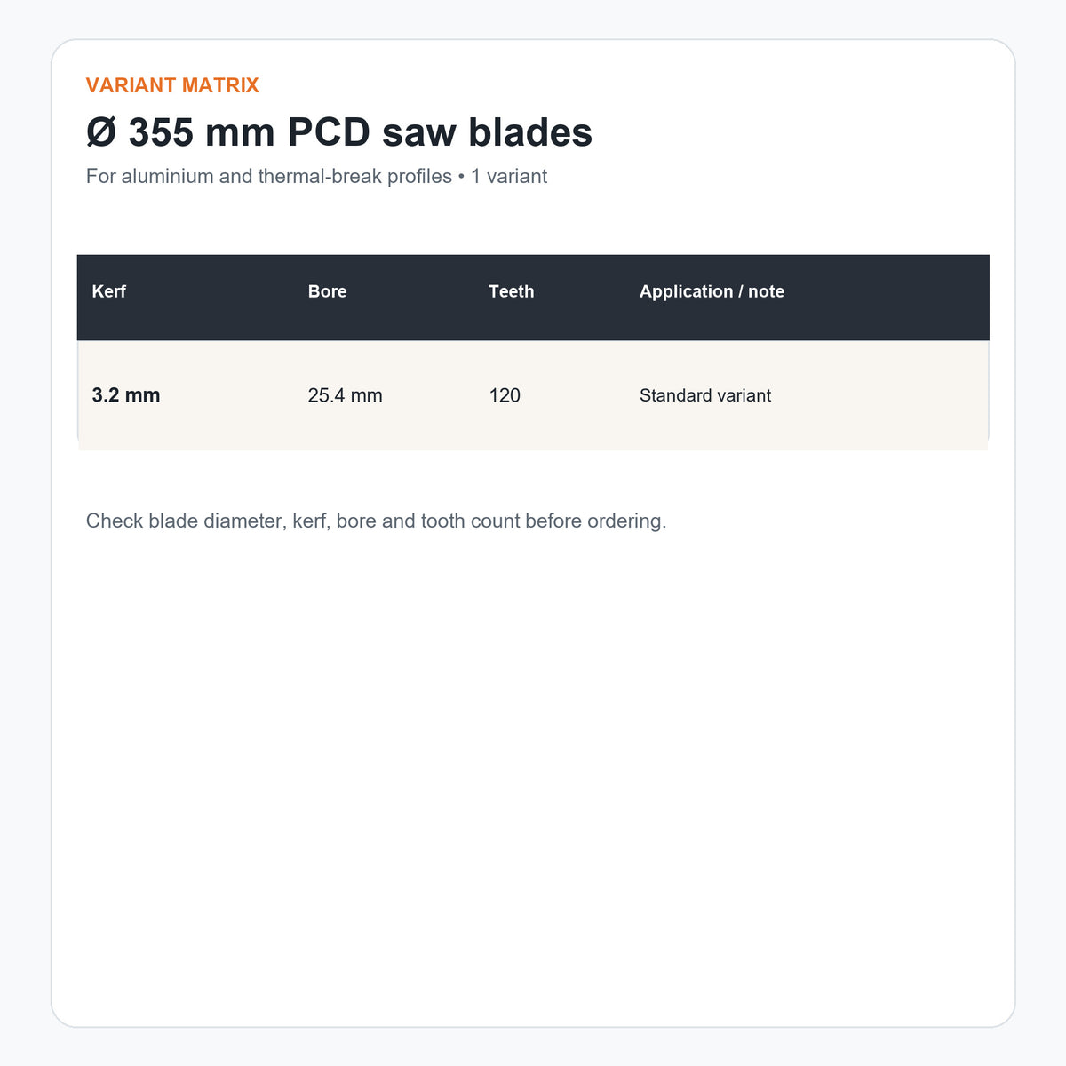Select the Teeth column header
The width and height of the screenshot is (1066, 1066).
coord(512,291)
